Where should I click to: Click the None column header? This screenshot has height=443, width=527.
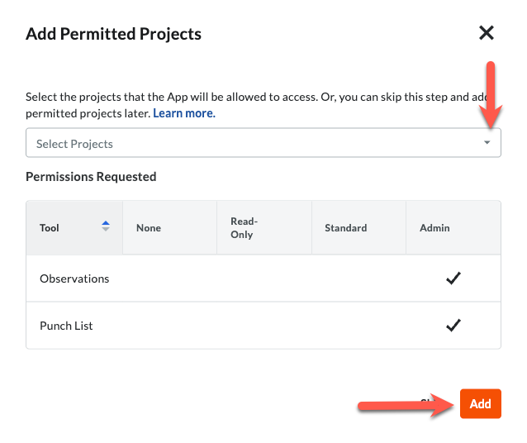tap(149, 227)
